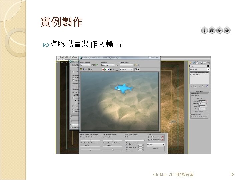Open the Production render mode dropdown
Image resolution: width=240 pixels, height=180 pixels.
(156, 144)
